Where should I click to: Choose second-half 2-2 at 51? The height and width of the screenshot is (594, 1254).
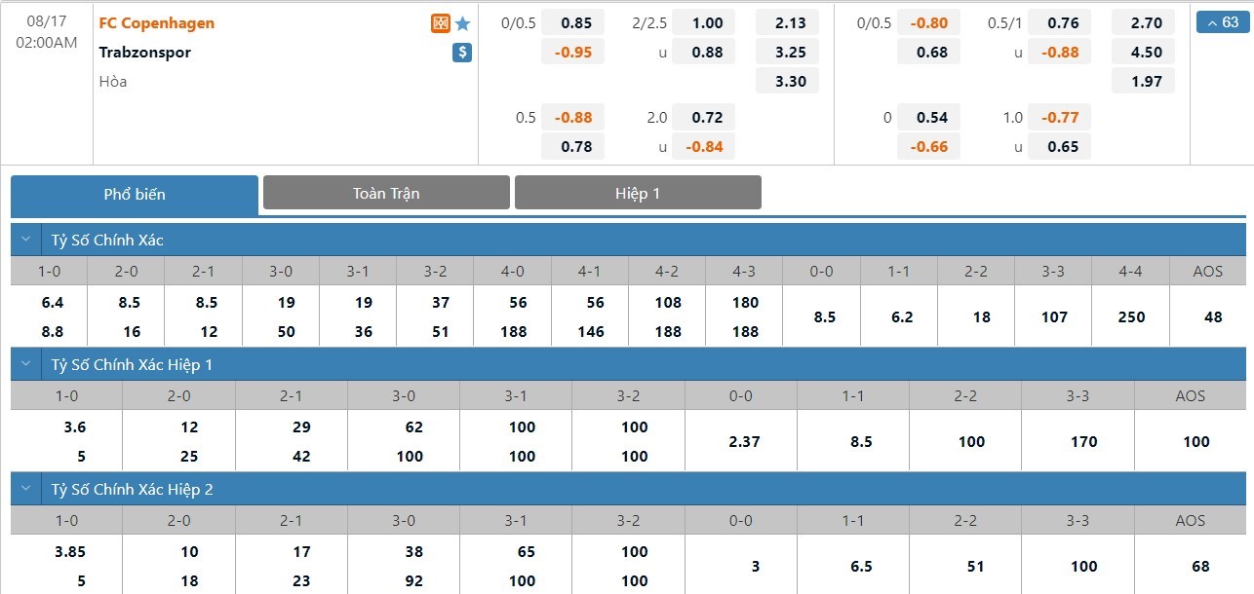965,566
